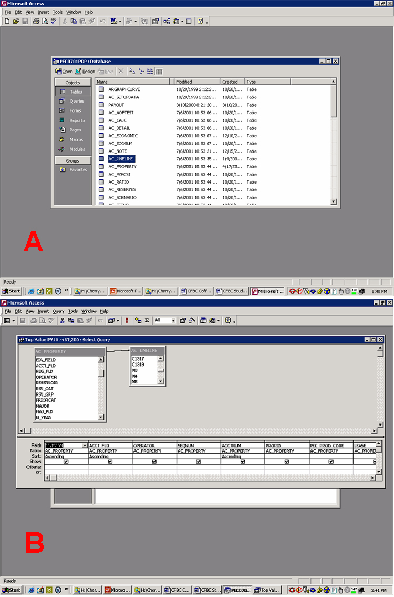The height and width of the screenshot is (597, 394).
Task: Click the Build wand icon in query toolbar
Action: tap(192, 320)
